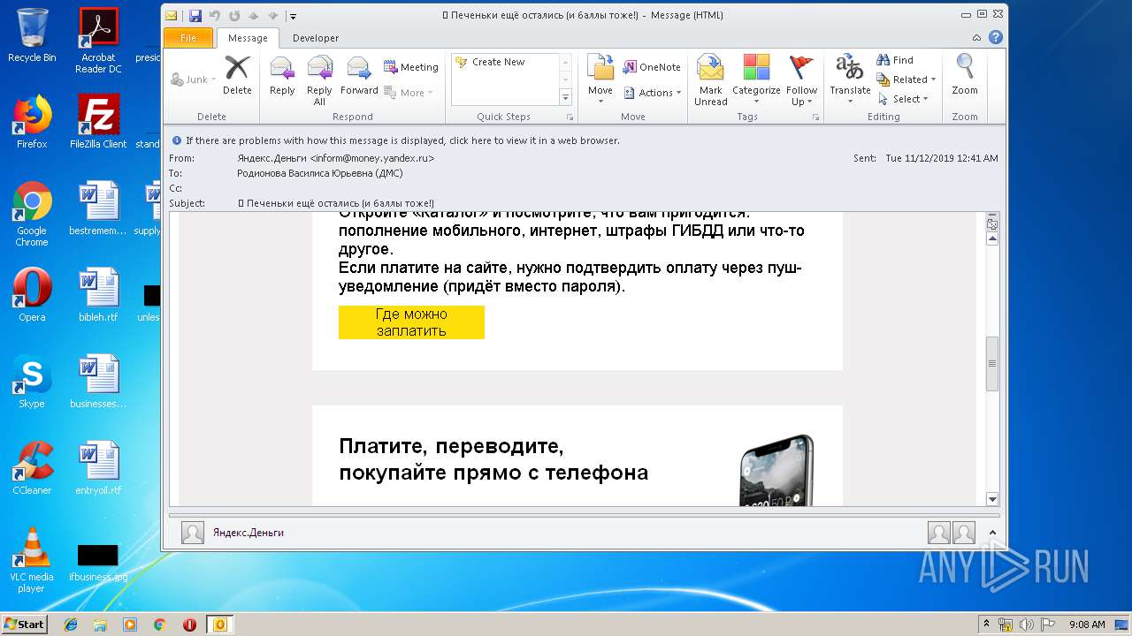Open the Select dropdown
The width and height of the screenshot is (1132, 636).
pos(902,99)
